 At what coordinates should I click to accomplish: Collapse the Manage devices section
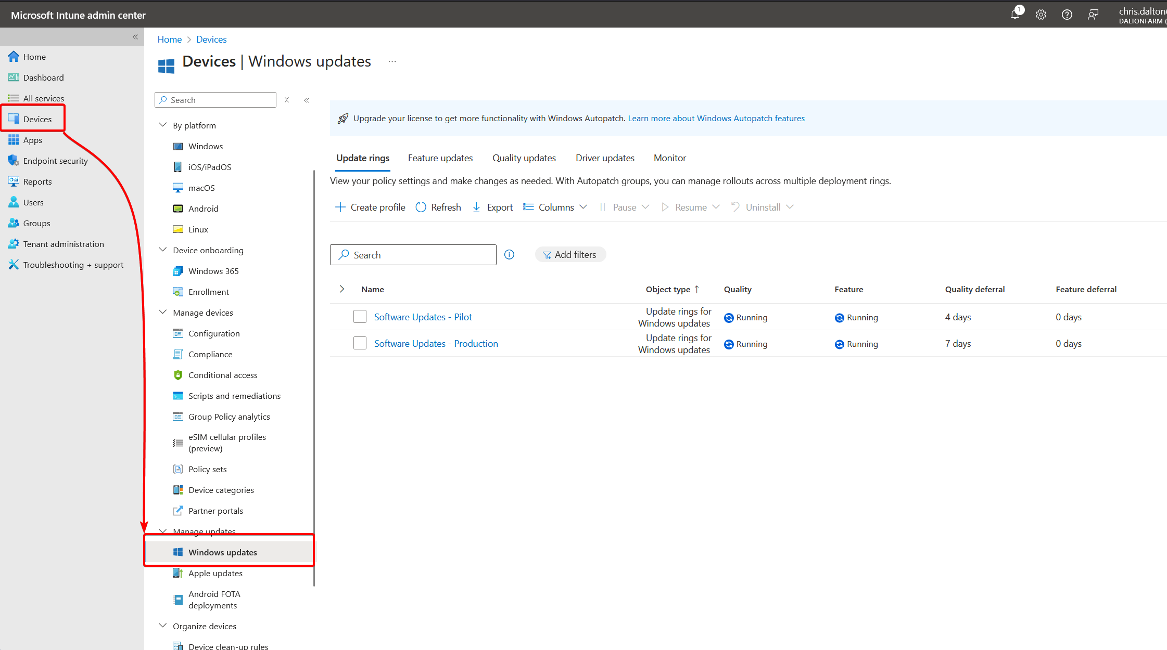162,313
